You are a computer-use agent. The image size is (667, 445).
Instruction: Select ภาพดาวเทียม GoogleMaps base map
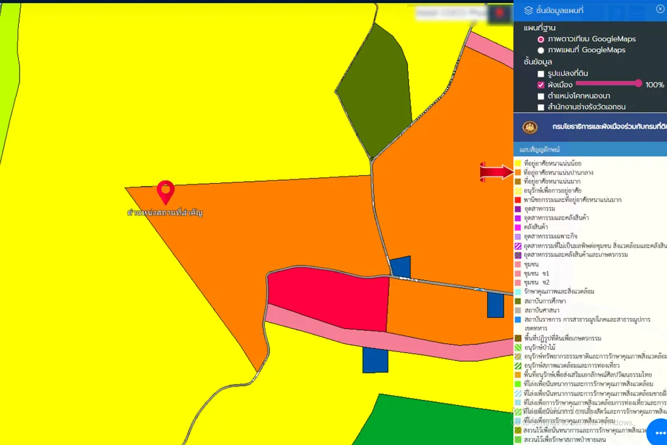click(x=541, y=39)
